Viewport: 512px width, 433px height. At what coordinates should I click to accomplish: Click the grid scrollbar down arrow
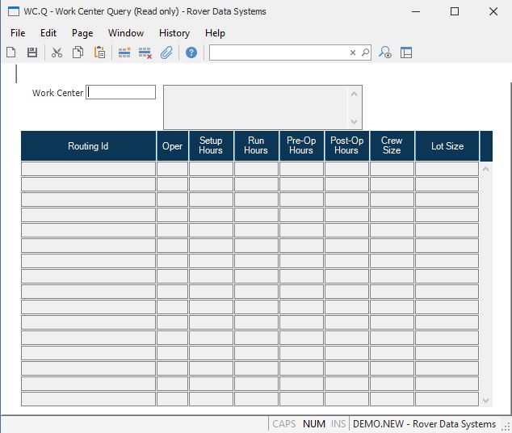point(486,400)
